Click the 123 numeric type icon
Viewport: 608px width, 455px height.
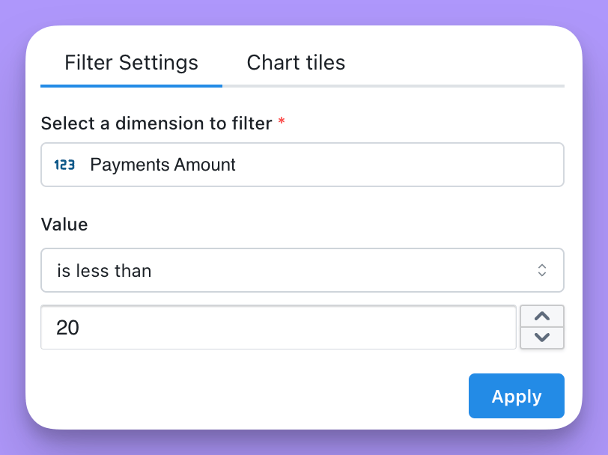point(64,165)
